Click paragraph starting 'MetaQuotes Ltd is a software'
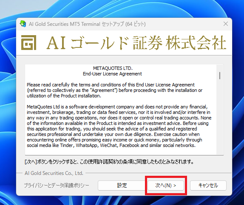The width and height of the screenshot is (244, 205). pos(119,126)
